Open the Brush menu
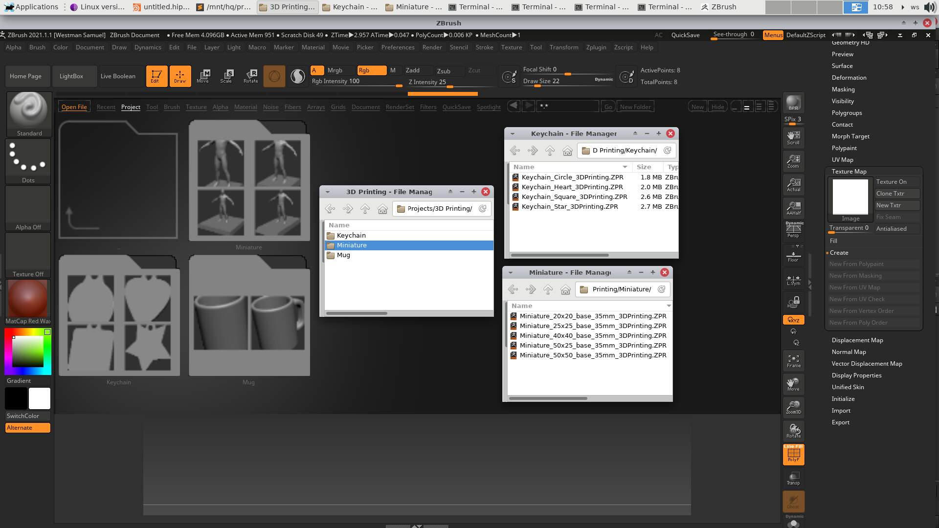The height and width of the screenshot is (528, 939). (x=37, y=47)
